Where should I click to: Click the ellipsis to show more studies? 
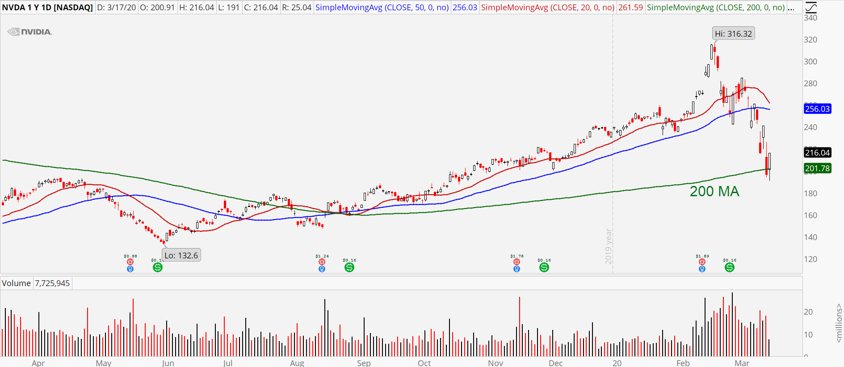pyautogui.click(x=791, y=8)
